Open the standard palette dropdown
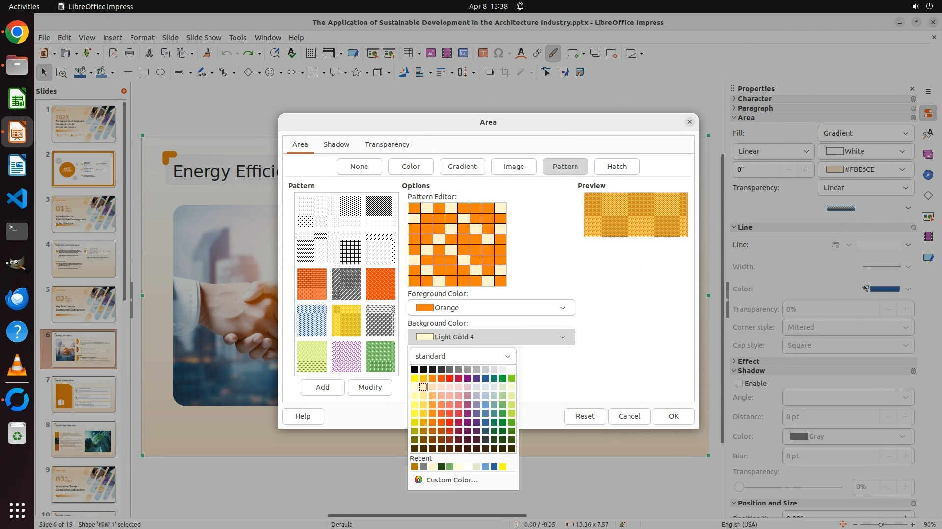The height and width of the screenshot is (529, 942). tap(463, 356)
